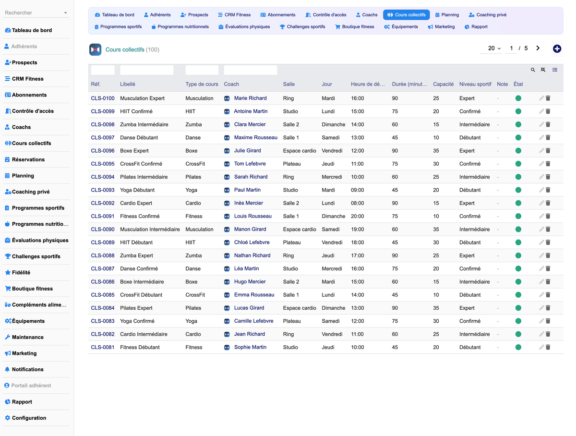Switch to the Contrôle d'accès top tab

pos(326,15)
